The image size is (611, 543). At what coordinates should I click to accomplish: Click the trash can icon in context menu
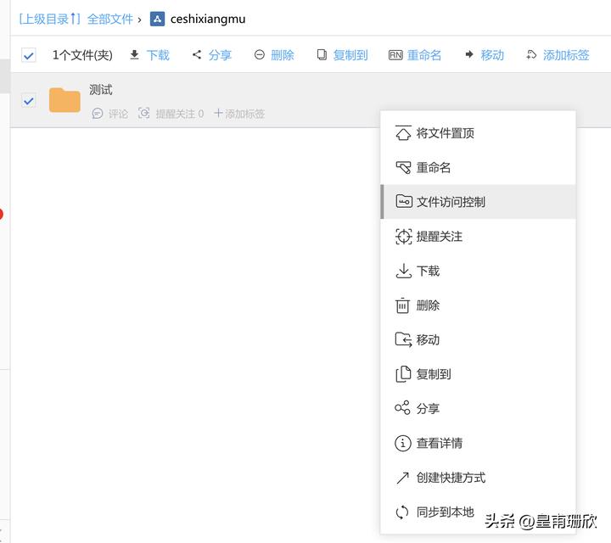pos(402,305)
